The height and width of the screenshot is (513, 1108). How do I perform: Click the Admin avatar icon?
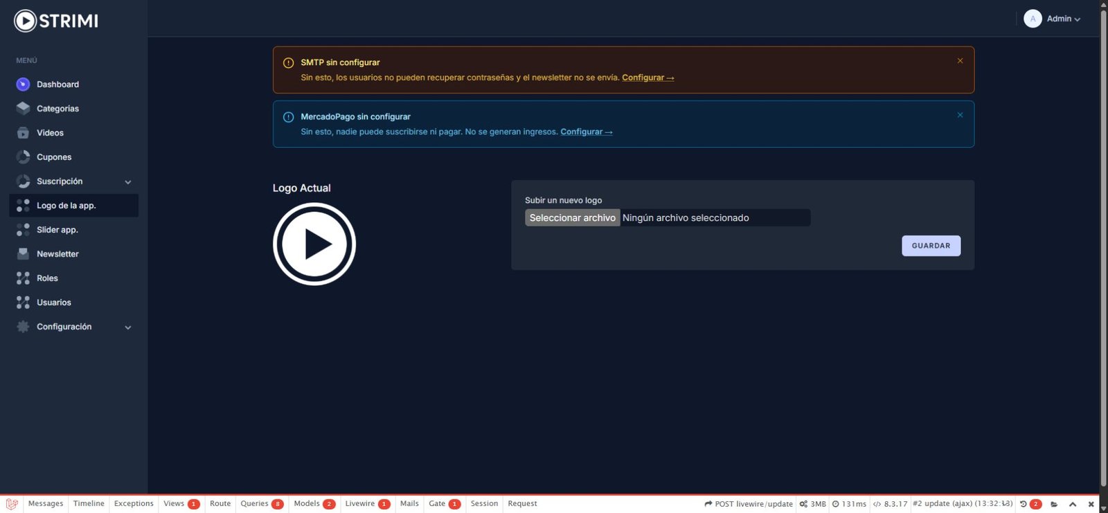(1033, 19)
